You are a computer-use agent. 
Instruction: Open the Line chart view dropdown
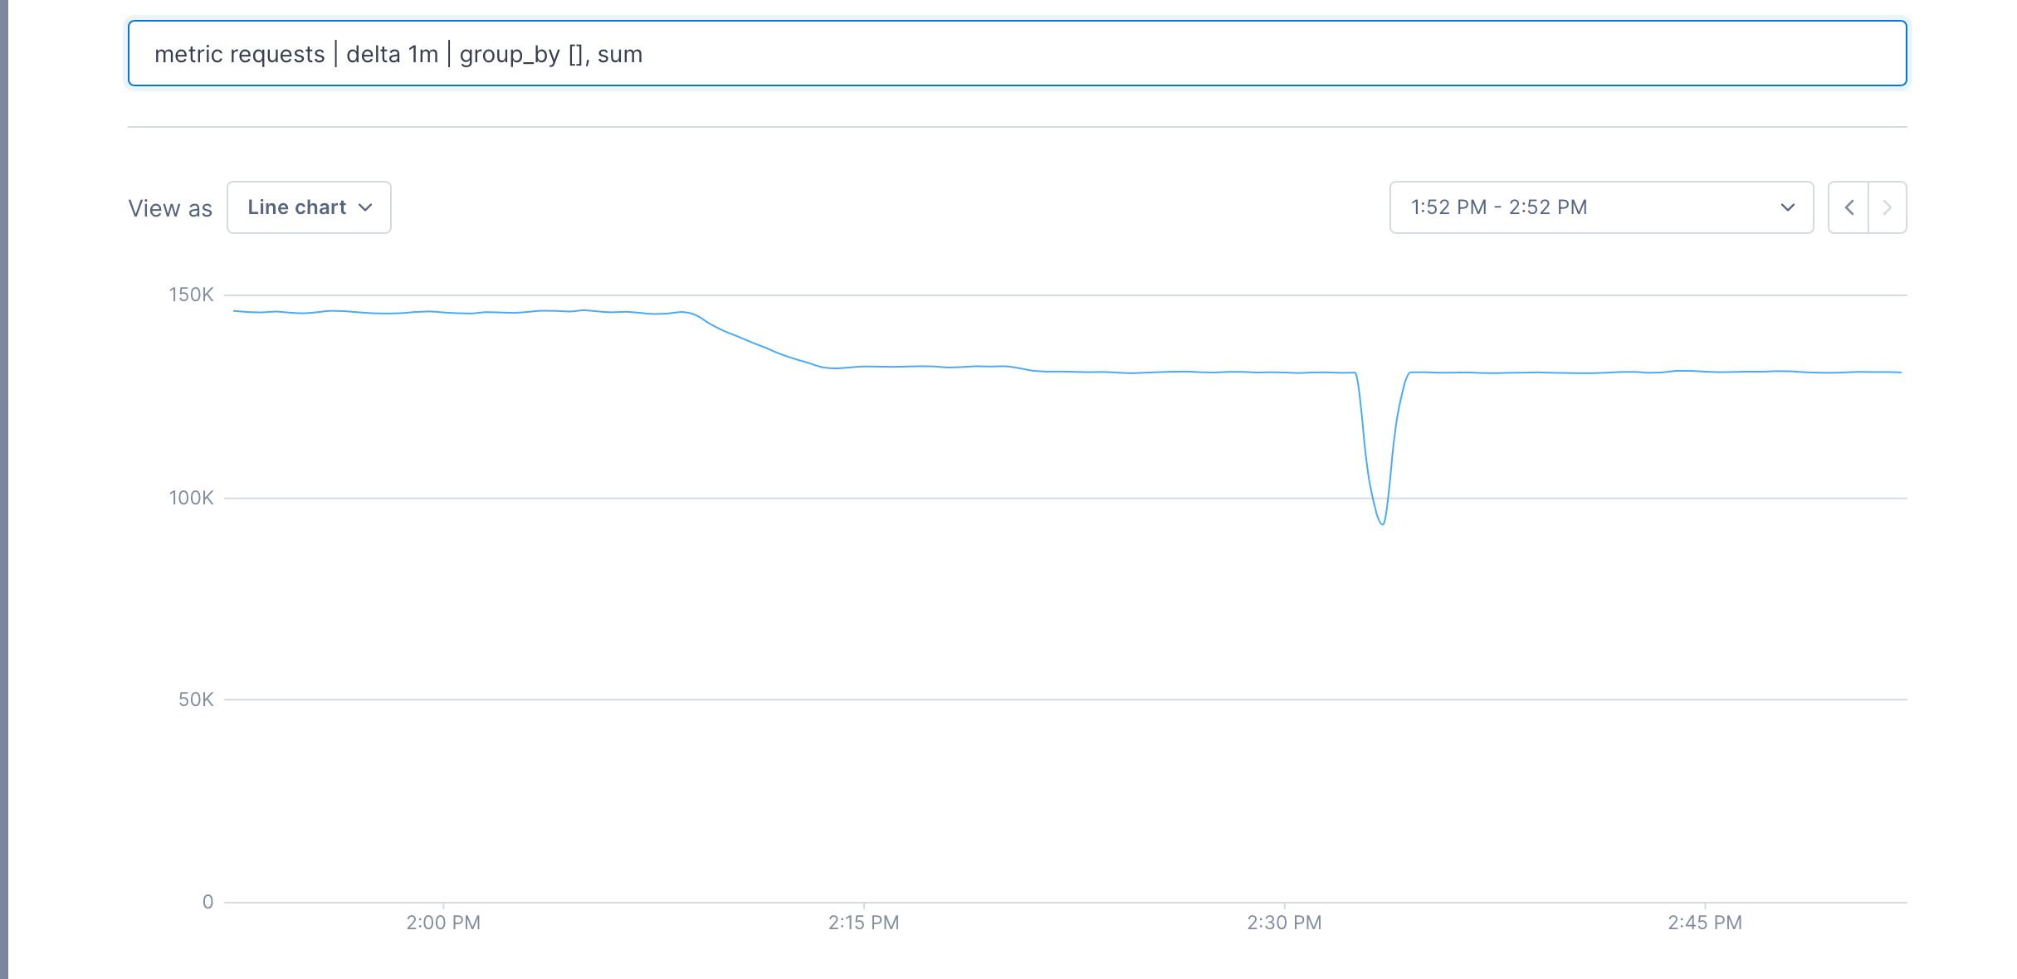tap(309, 207)
